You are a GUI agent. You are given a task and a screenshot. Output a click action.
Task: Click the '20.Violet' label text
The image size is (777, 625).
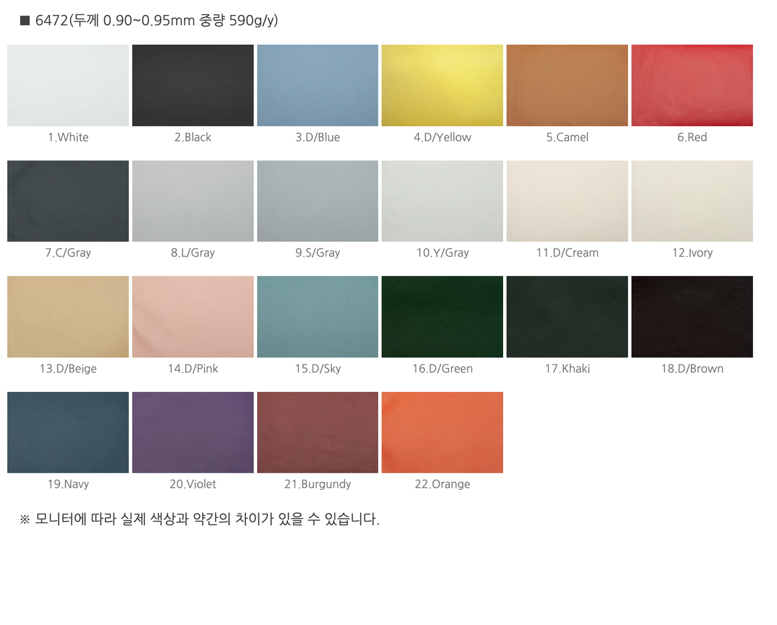coord(193,484)
